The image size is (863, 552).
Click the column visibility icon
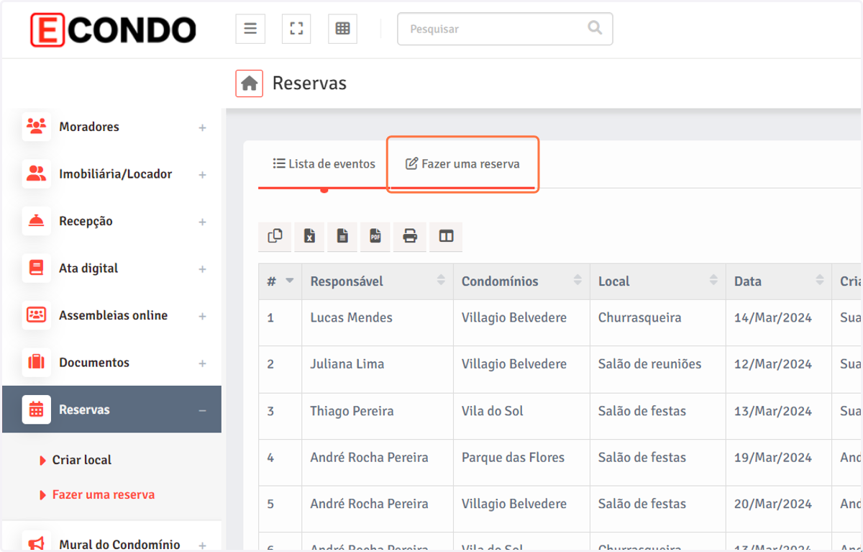pos(446,236)
